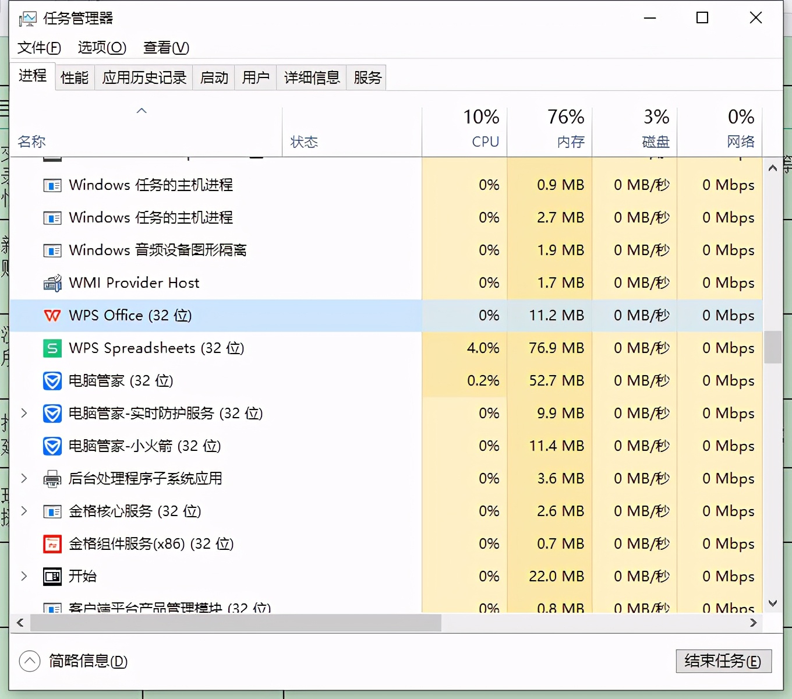Screen dimensions: 792x699
Task: Click the vertical scrollbar thumb
Action: [773, 347]
